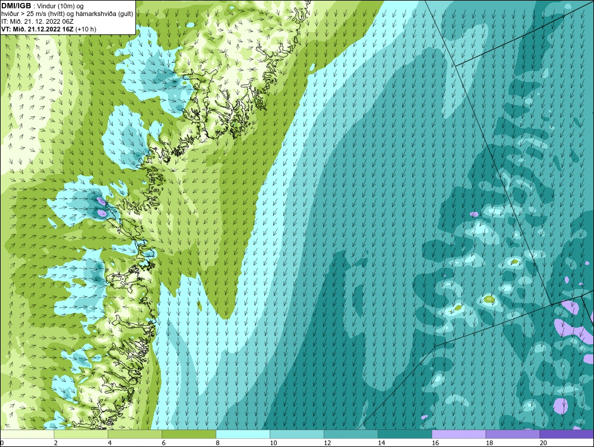This screenshot has height=447, width=594.
Task: Click the 0–2 m/s legend color swatch
Action: coord(27,434)
